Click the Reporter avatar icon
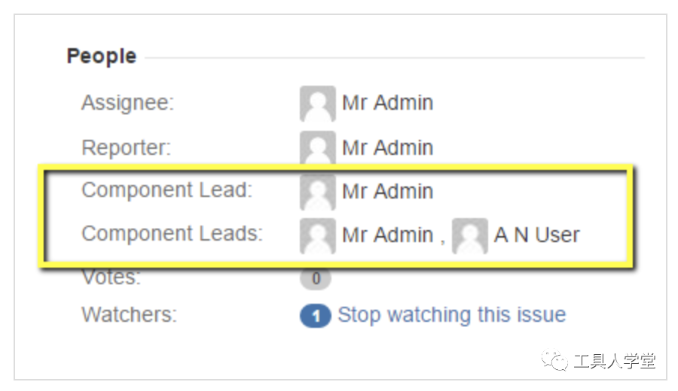678x391 pixels. click(318, 147)
